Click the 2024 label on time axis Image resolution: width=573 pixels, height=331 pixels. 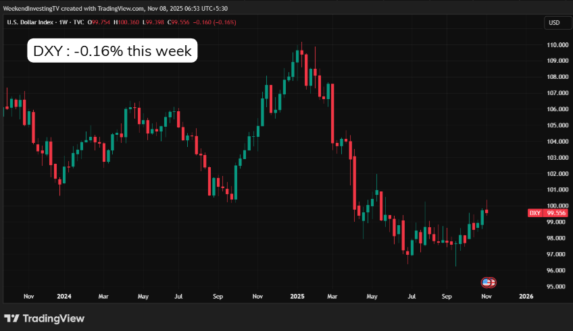(64, 296)
